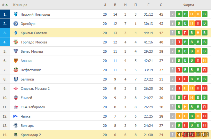The width and height of the screenshot is (211, 139).
Task: Click the SKA-Khabarovsk star logo
Action: [16, 107]
